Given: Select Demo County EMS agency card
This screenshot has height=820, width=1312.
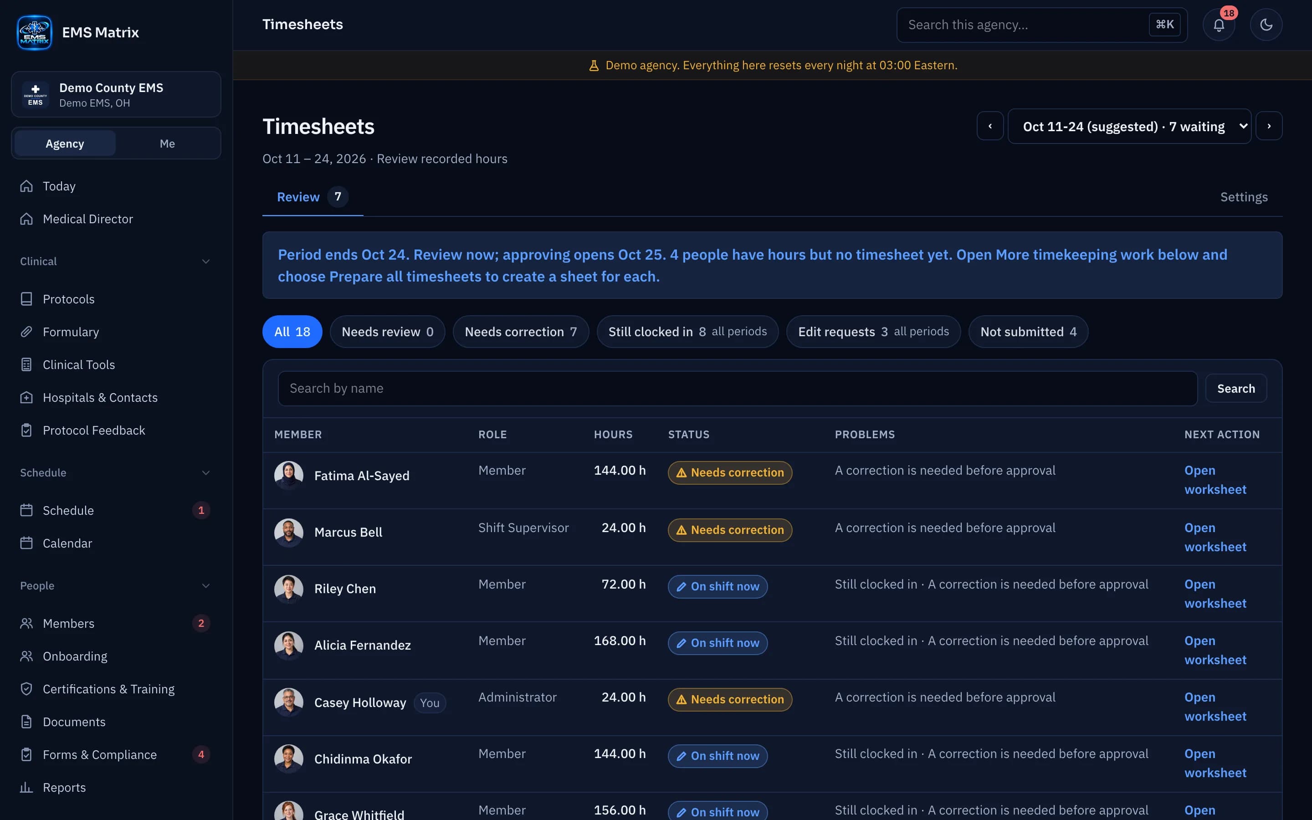Looking at the screenshot, I should (x=116, y=94).
